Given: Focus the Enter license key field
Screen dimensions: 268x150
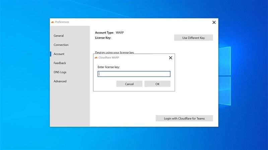Looking at the screenshot, I should 134,74.
